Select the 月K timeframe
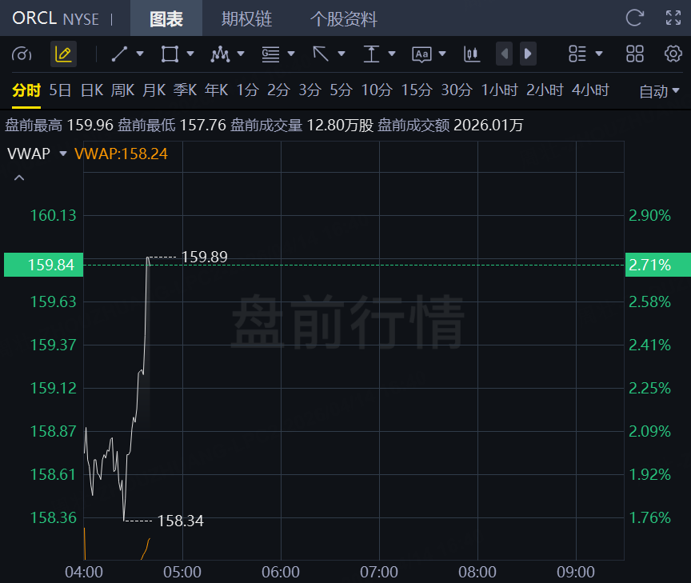The height and width of the screenshot is (583, 691). coord(154,90)
